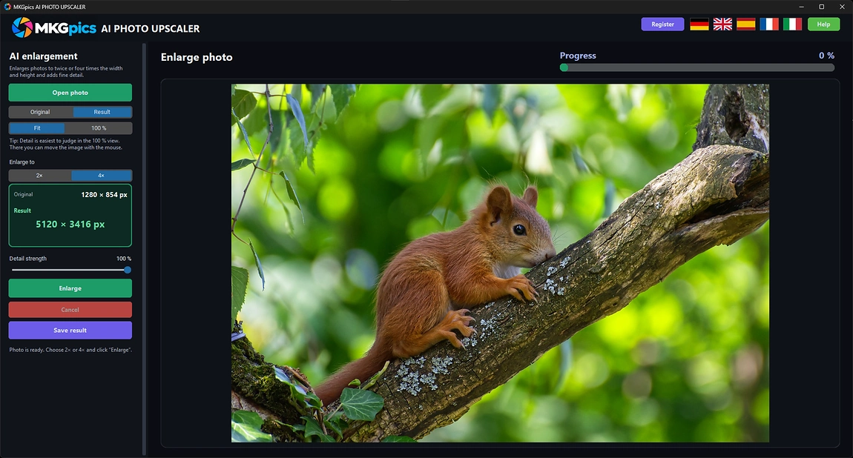The height and width of the screenshot is (458, 853).
Task: Switch language to Italian flag
Action: (x=793, y=24)
